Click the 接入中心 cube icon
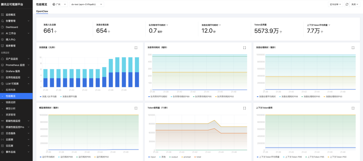The height and width of the screenshot is (161, 363). click(2, 39)
